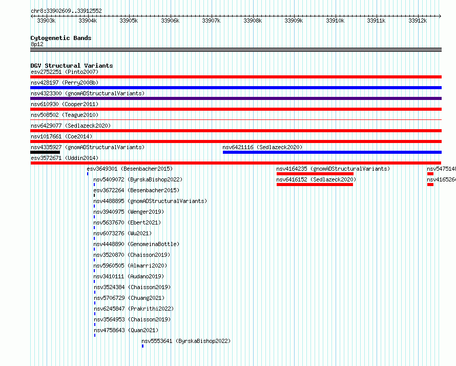
Task: Select esv3649301 (Besenbacher2015) label
Action: (x=130, y=169)
